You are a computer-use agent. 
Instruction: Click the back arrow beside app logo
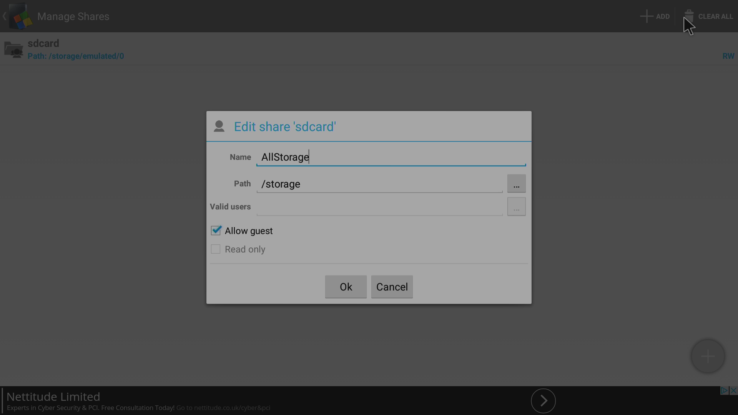point(4,16)
